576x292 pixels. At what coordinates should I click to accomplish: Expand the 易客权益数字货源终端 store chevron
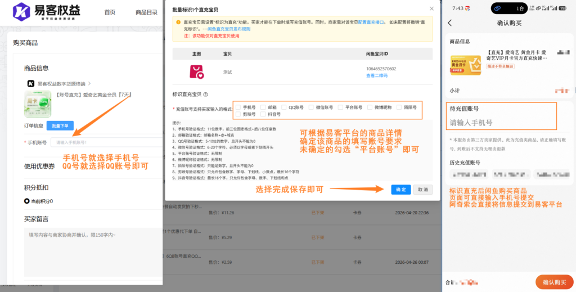[89, 83]
